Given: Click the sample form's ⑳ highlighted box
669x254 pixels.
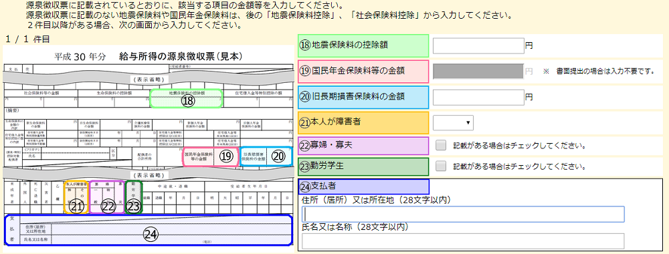Looking at the screenshot, I should [x=266, y=156].
